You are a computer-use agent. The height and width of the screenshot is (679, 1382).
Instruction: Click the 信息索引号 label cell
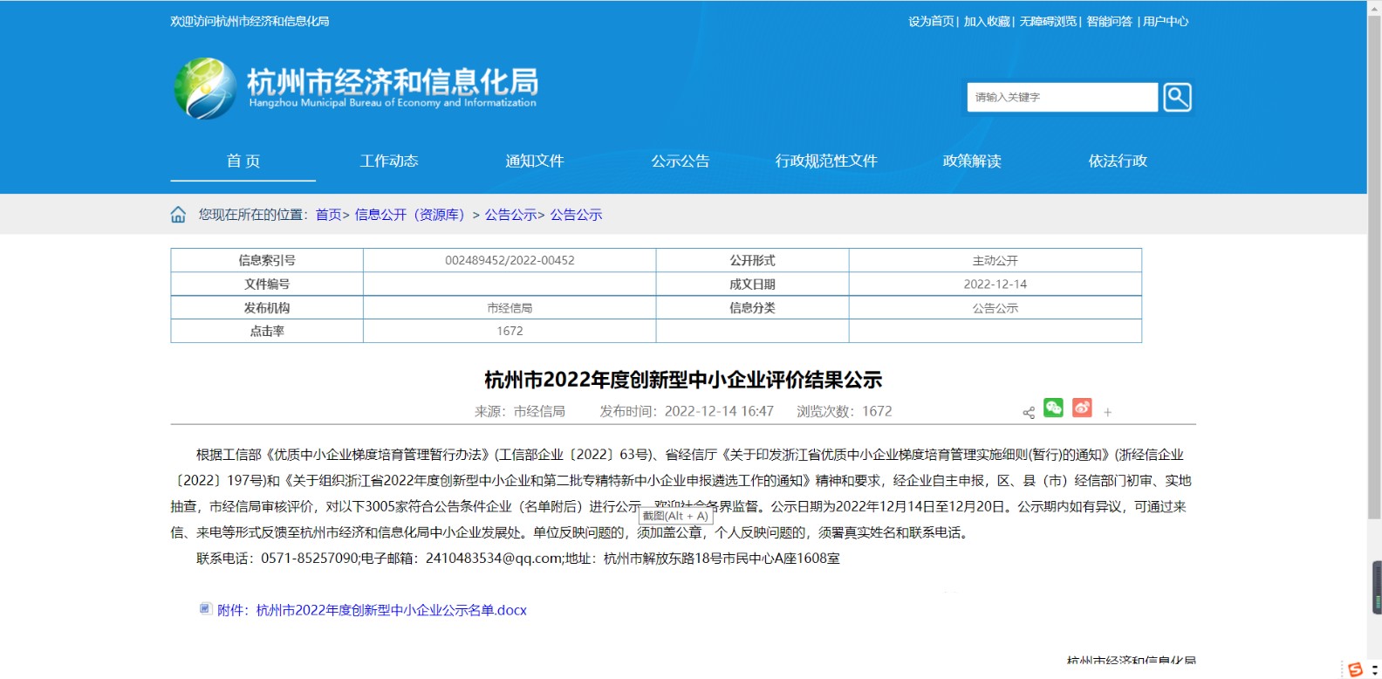click(x=267, y=260)
